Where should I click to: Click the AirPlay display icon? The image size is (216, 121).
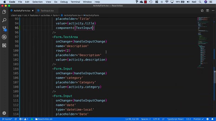tap(172, 2)
